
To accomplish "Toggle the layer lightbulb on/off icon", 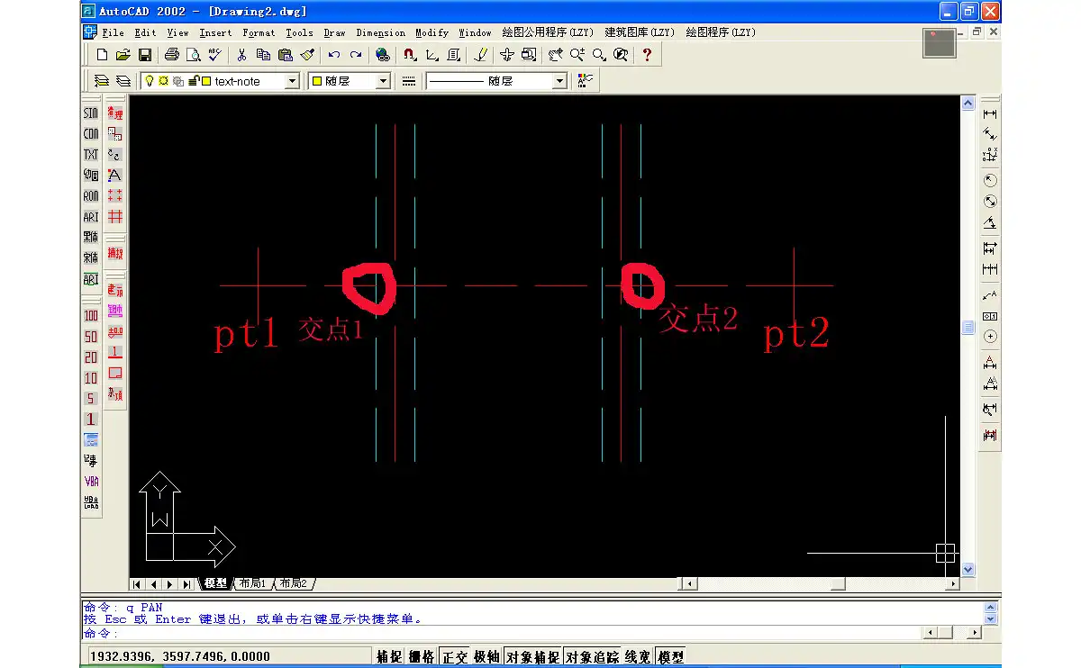I will [x=150, y=81].
